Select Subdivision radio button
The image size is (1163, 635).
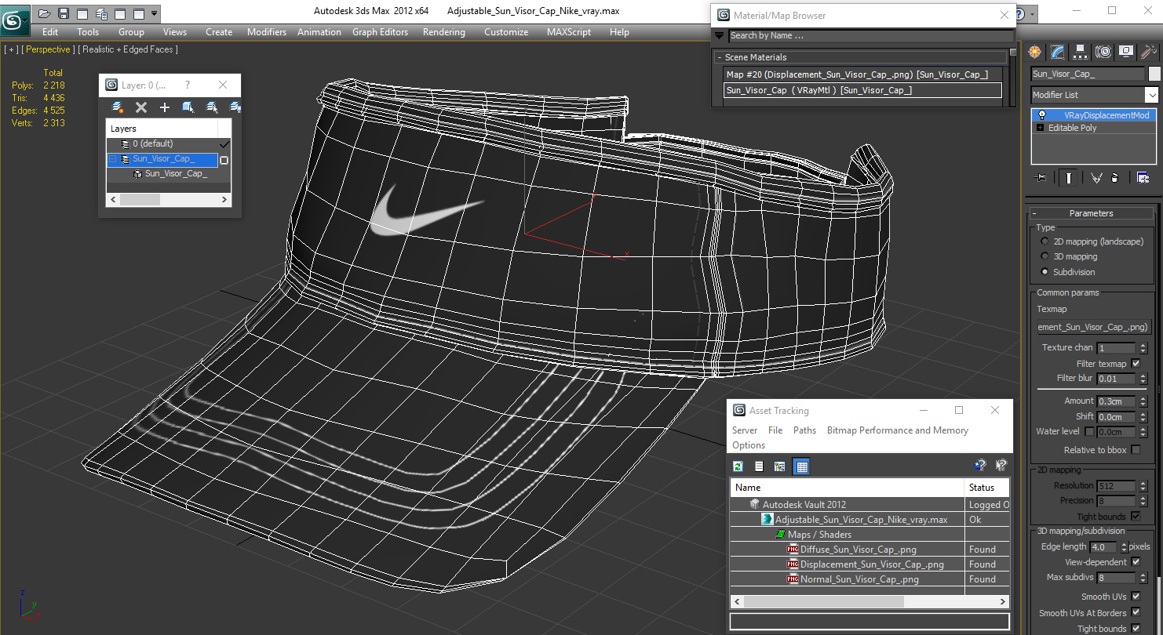[x=1045, y=272]
